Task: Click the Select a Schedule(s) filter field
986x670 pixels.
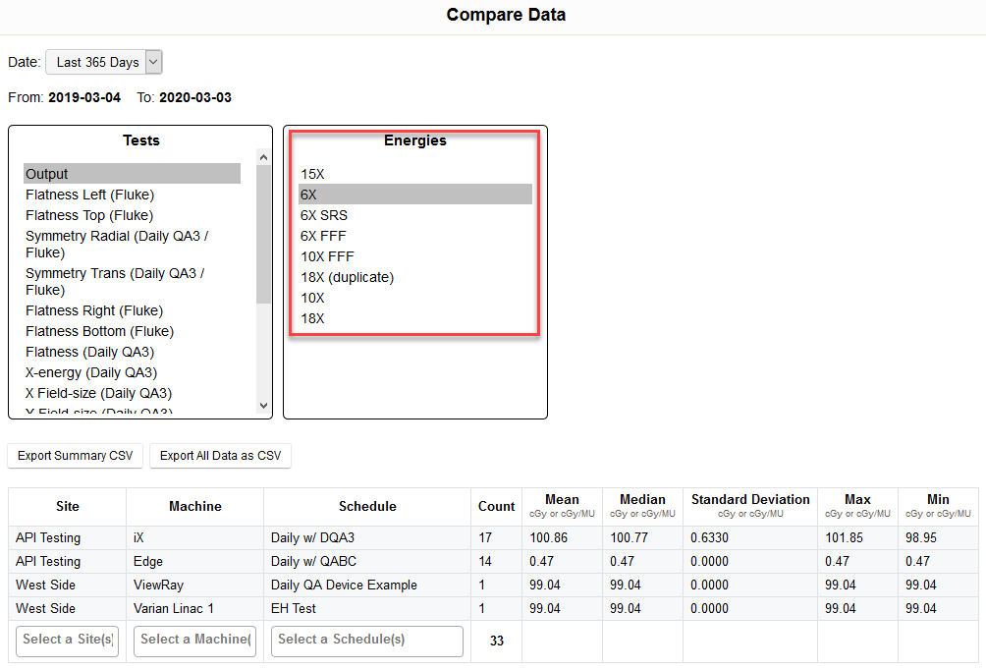Action: coord(367,641)
